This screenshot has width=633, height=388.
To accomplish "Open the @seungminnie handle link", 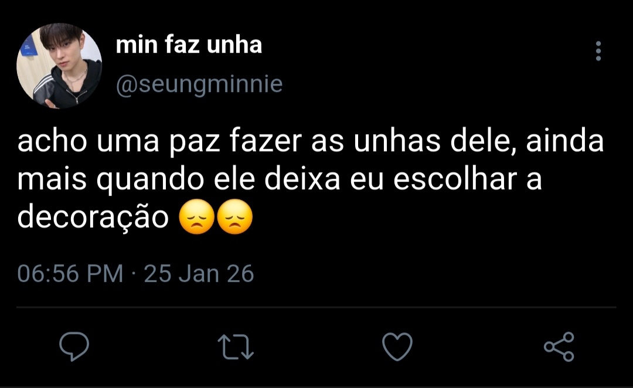I will click(199, 84).
